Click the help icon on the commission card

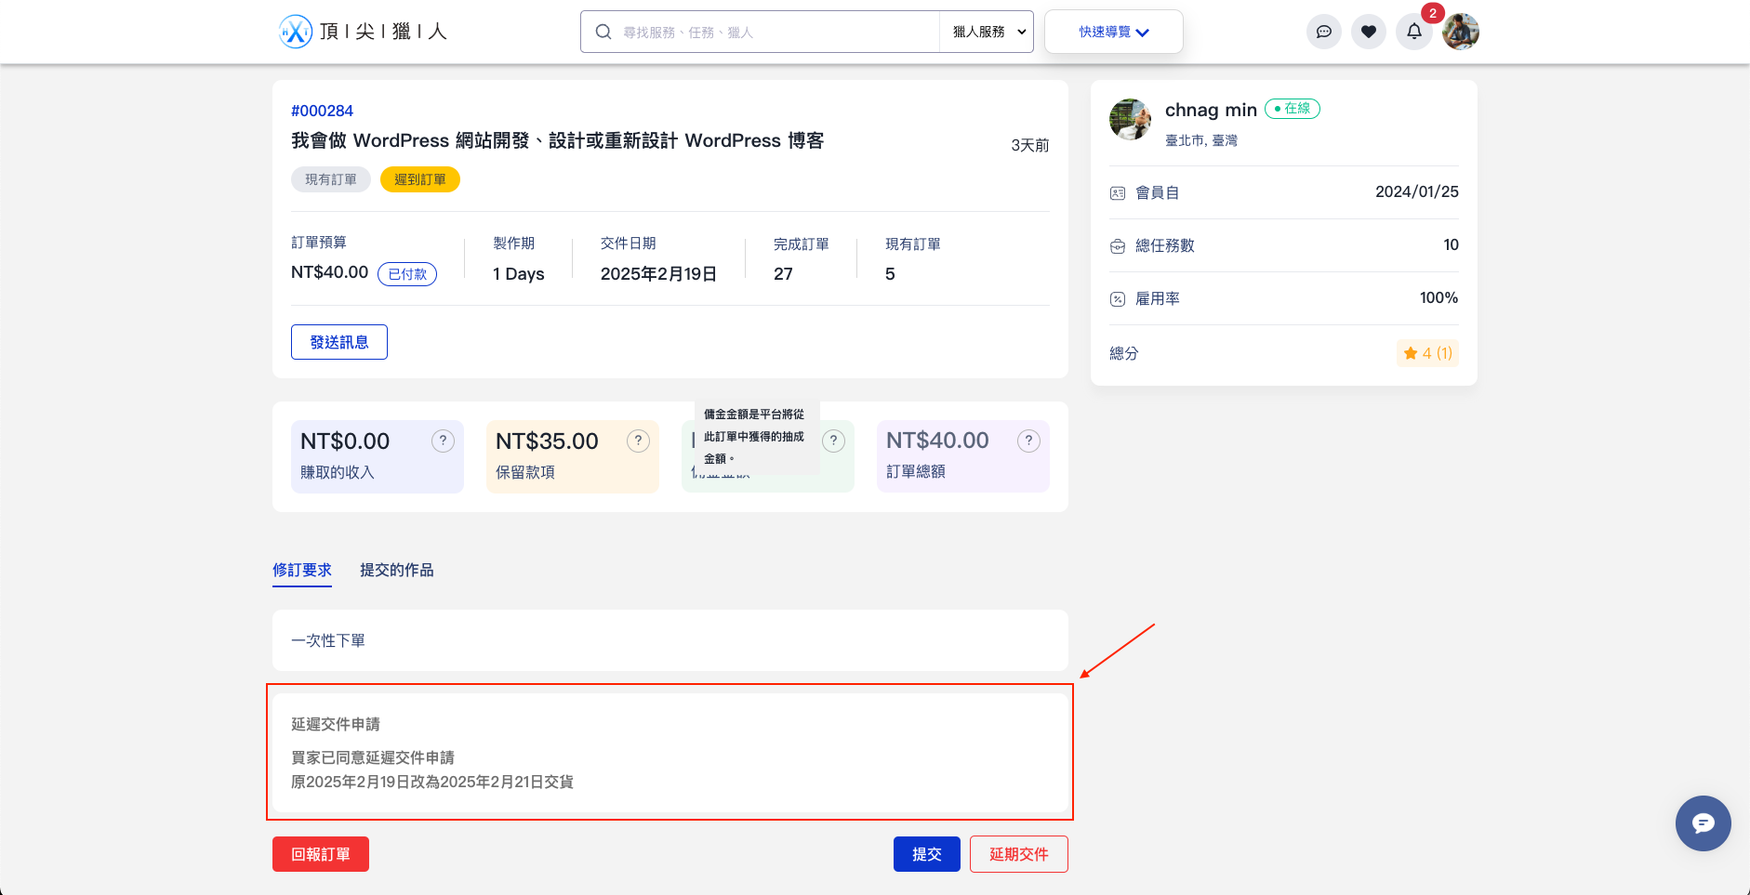click(834, 441)
